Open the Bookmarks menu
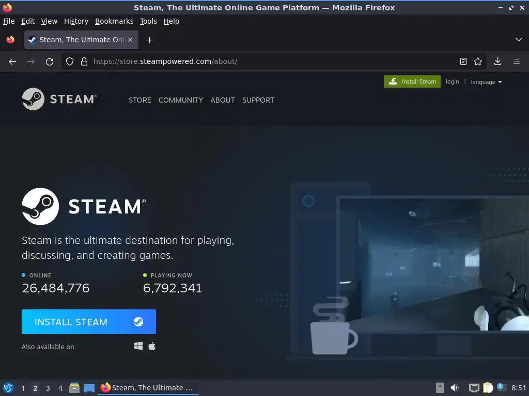Screen dimensions: 529x396 [x=114, y=21]
